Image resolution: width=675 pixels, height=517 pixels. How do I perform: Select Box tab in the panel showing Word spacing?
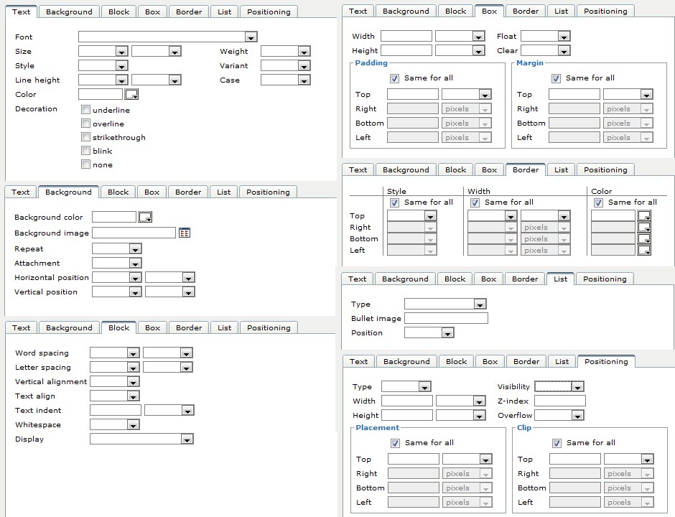pyautogui.click(x=152, y=327)
